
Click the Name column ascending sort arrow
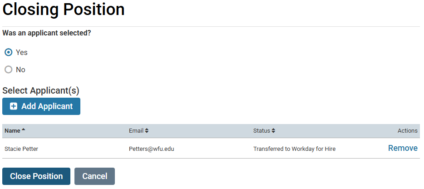pos(23,129)
